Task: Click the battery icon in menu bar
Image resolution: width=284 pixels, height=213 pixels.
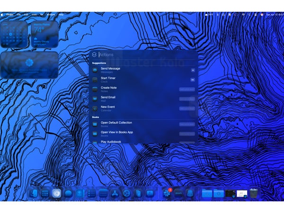Action: (236, 15)
